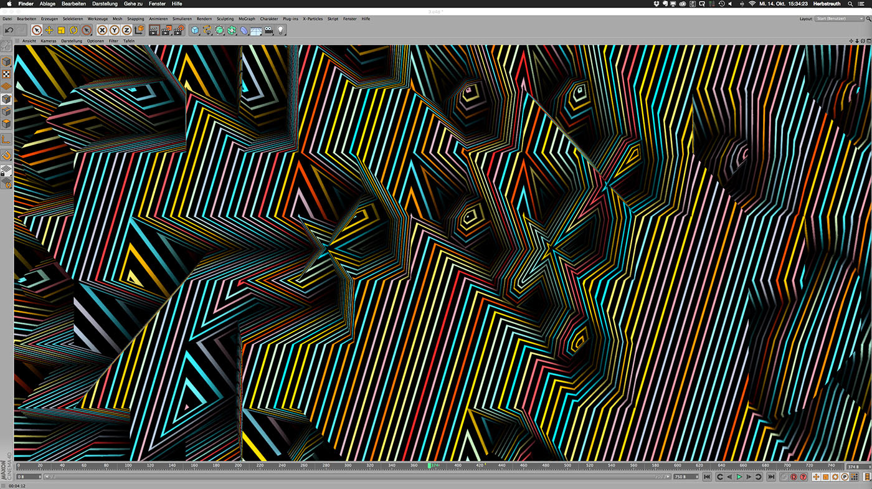Add a camera object
This screenshot has height=489, width=872.
(268, 30)
